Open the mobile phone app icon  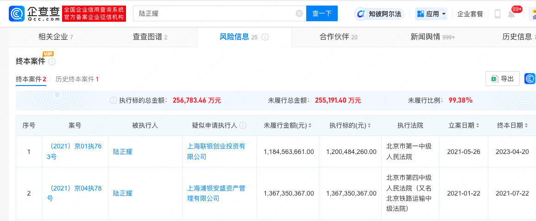498,14
